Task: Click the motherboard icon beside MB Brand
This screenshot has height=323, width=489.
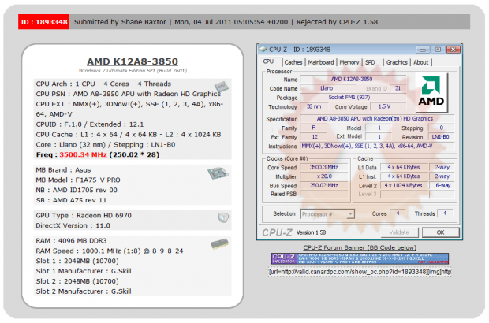Action: [218, 173]
